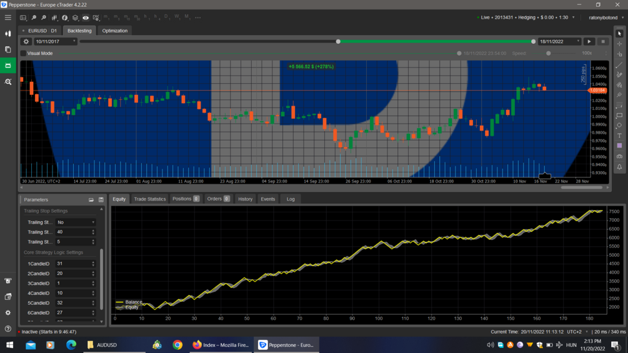
Task: Open the Log tab
Action: [x=291, y=199]
